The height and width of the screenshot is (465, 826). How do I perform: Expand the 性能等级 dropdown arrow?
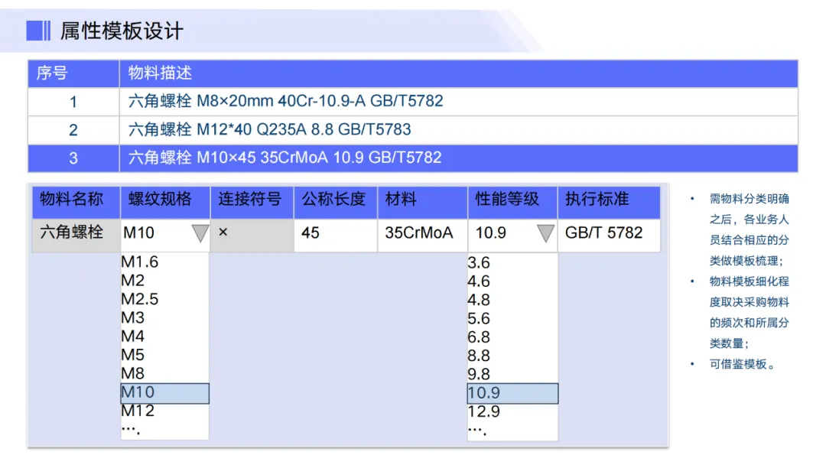(545, 233)
